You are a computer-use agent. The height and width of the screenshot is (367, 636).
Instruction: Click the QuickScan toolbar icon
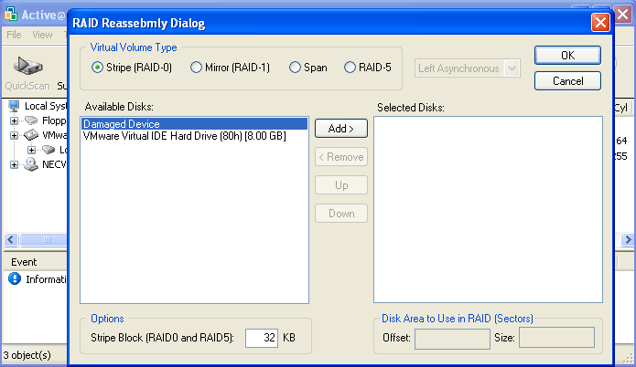tap(27, 66)
